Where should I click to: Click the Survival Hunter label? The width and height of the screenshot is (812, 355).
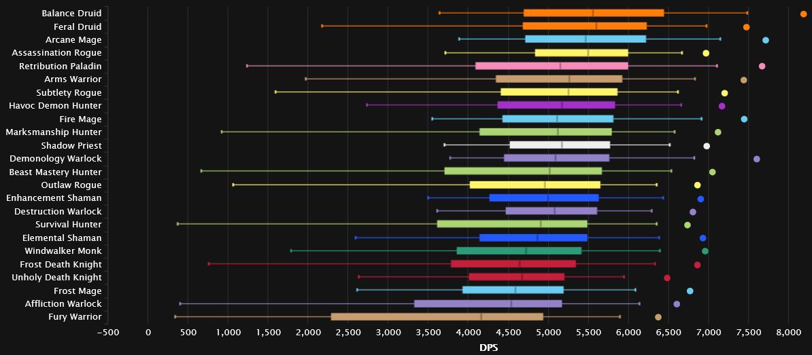[69, 225]
